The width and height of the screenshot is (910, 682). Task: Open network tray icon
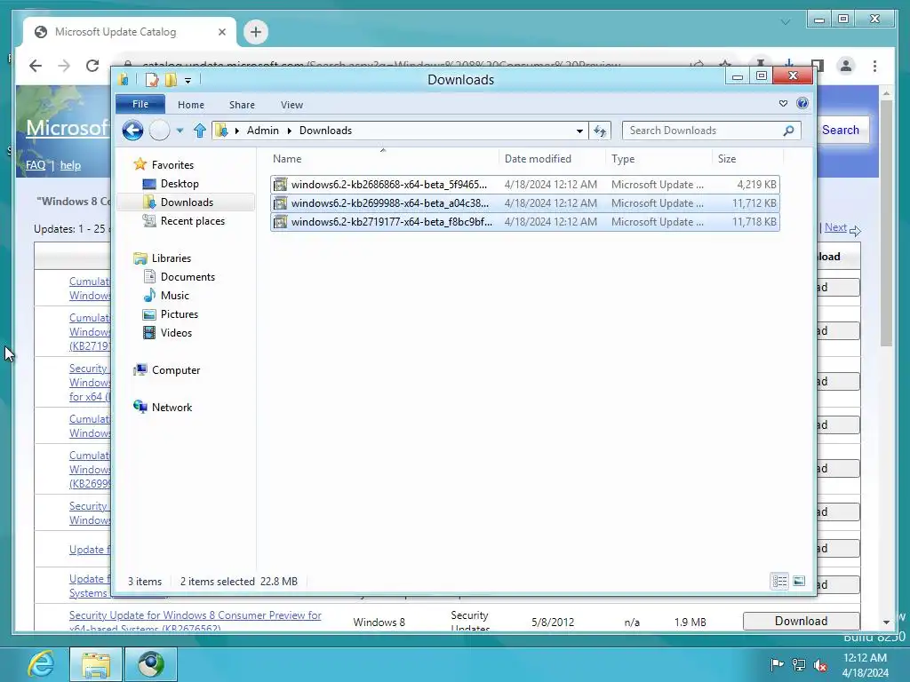click(x=799, y=665)
